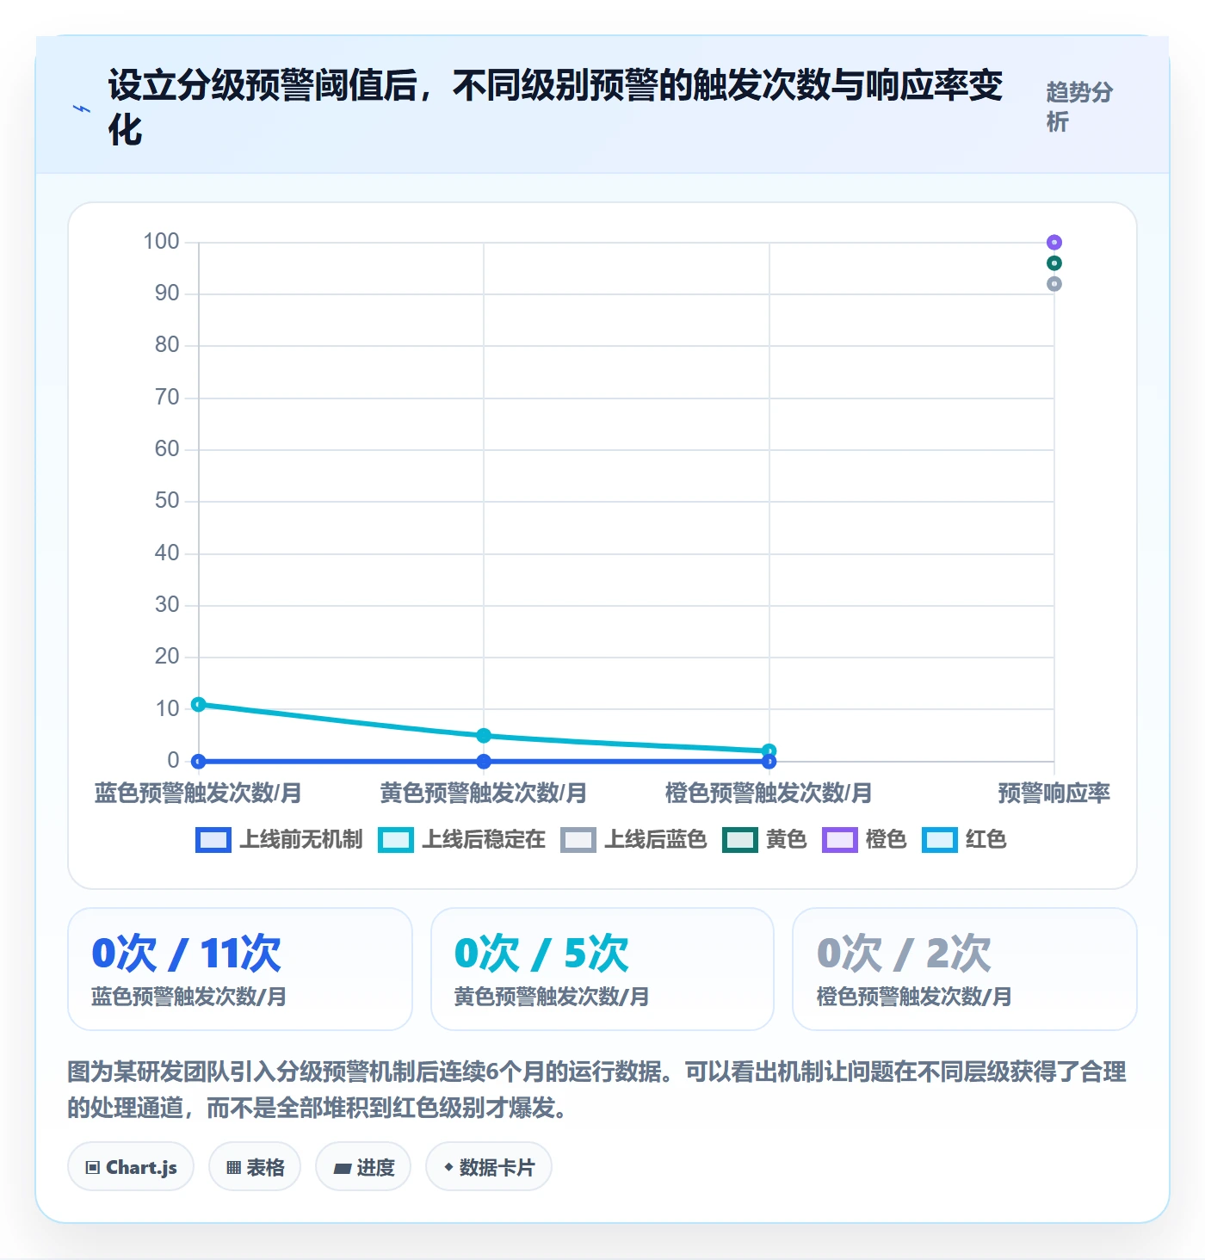Open the 0次 / 2次 data card
The height and width of the screenshot is (1260, 1205).
pyautogui.click(x=965, y=969)
